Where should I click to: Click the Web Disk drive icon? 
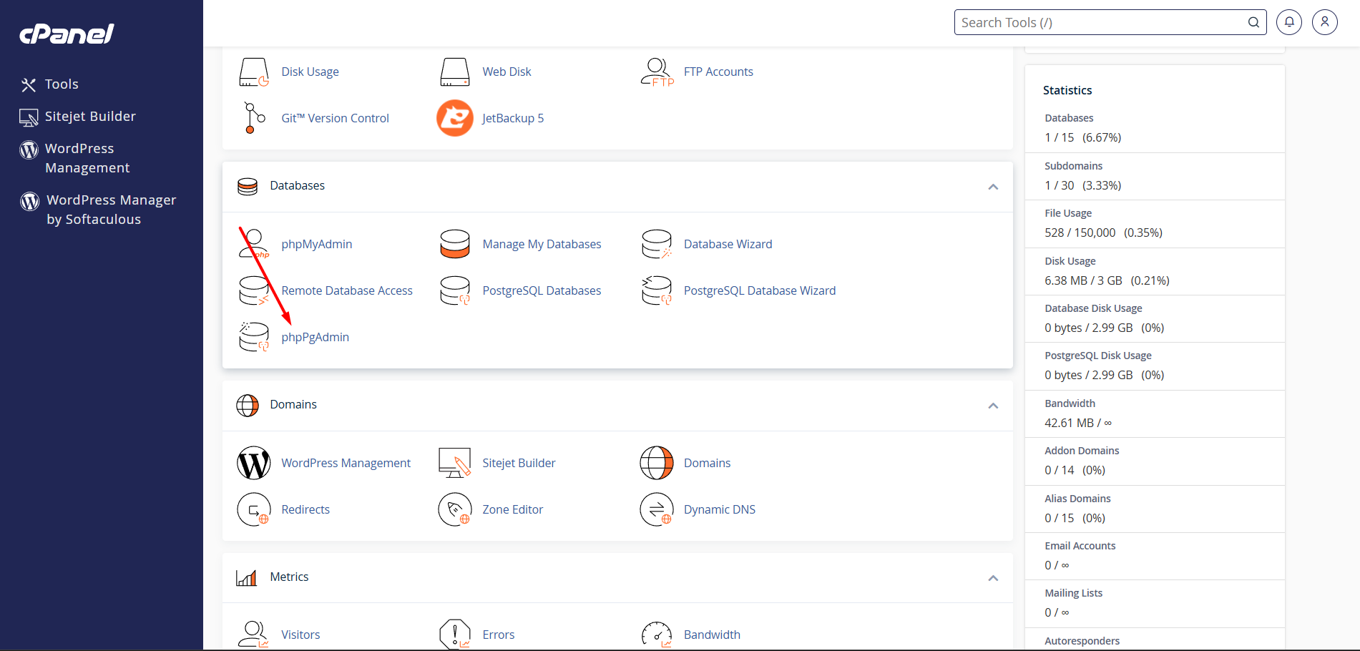455,72
